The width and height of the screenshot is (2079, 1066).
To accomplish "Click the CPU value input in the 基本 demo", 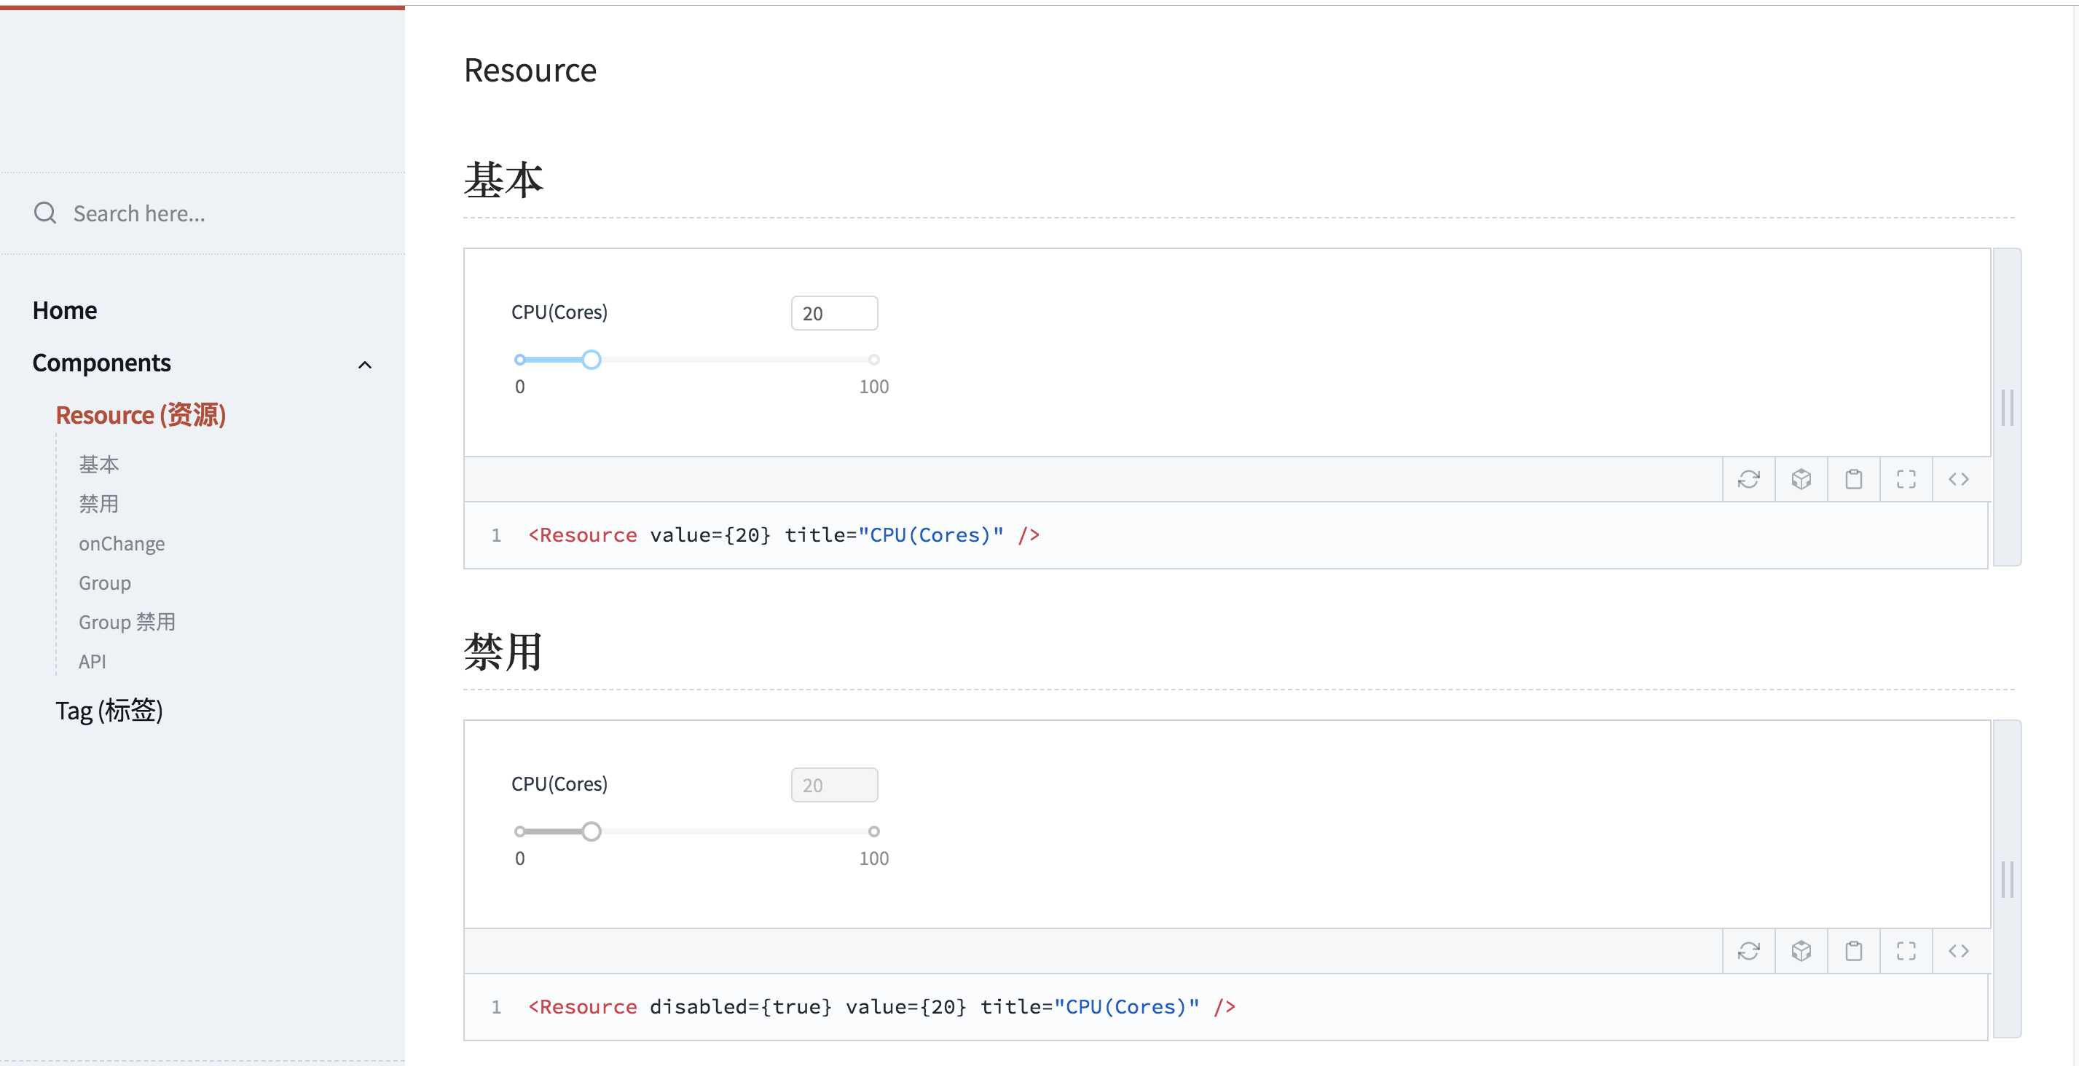I will point(835,313).
